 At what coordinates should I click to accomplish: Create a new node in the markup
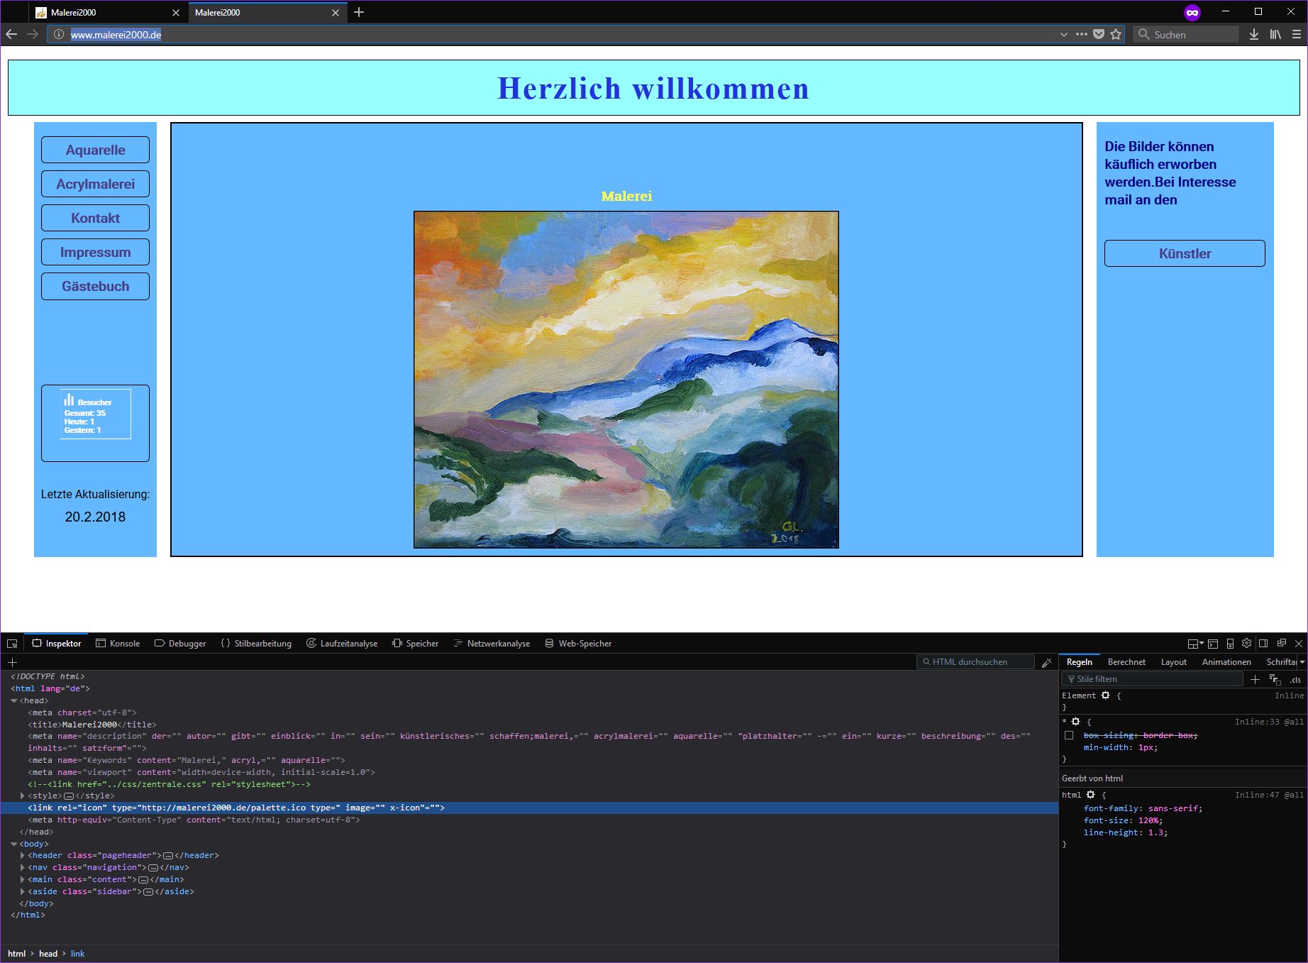coord(12,662)
